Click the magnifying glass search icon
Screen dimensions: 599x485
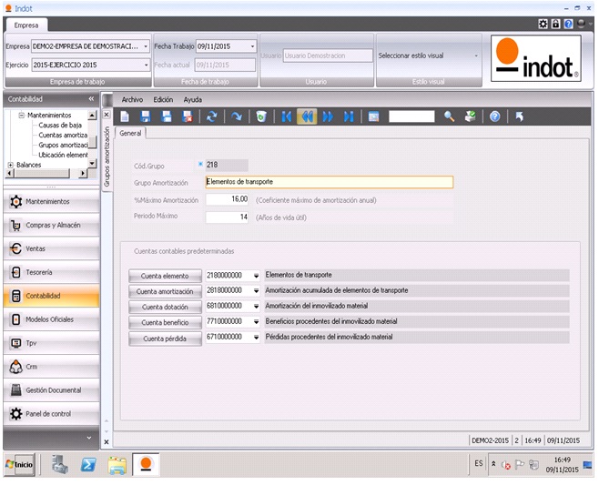[449, 116]
